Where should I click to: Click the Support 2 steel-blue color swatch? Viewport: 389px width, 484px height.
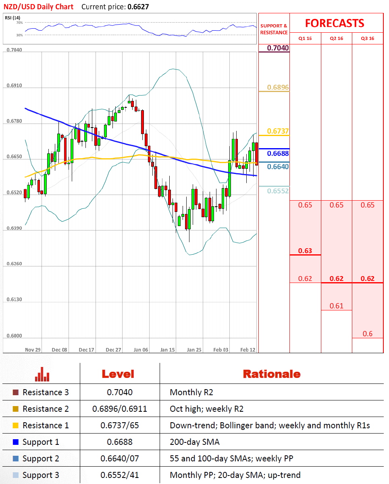click(x=15, y=459)
